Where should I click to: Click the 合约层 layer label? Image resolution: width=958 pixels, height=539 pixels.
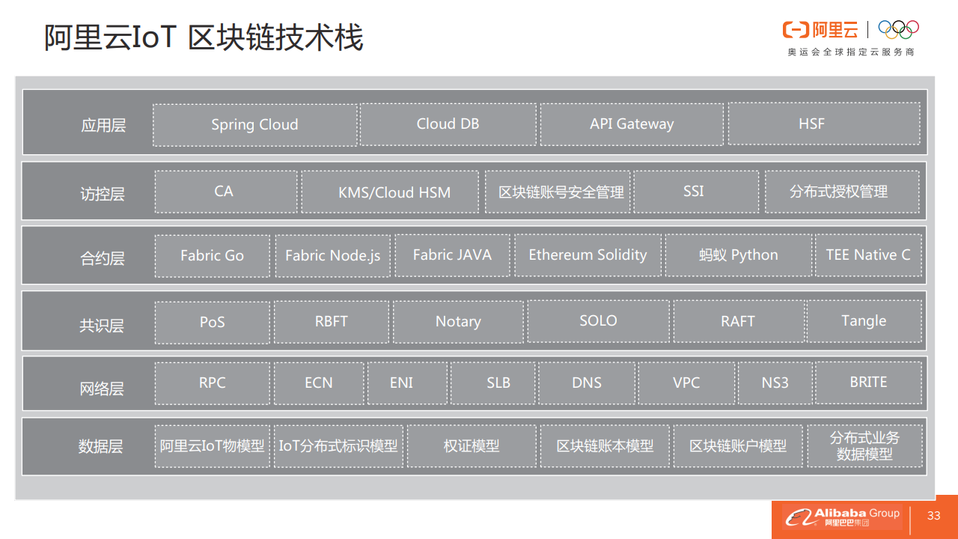coord(103,259)
